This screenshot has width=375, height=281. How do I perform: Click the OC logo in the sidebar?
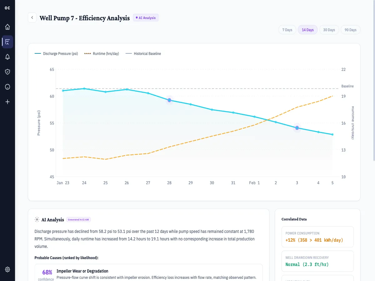7,8
